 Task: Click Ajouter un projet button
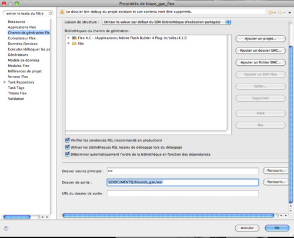(260, 39)
